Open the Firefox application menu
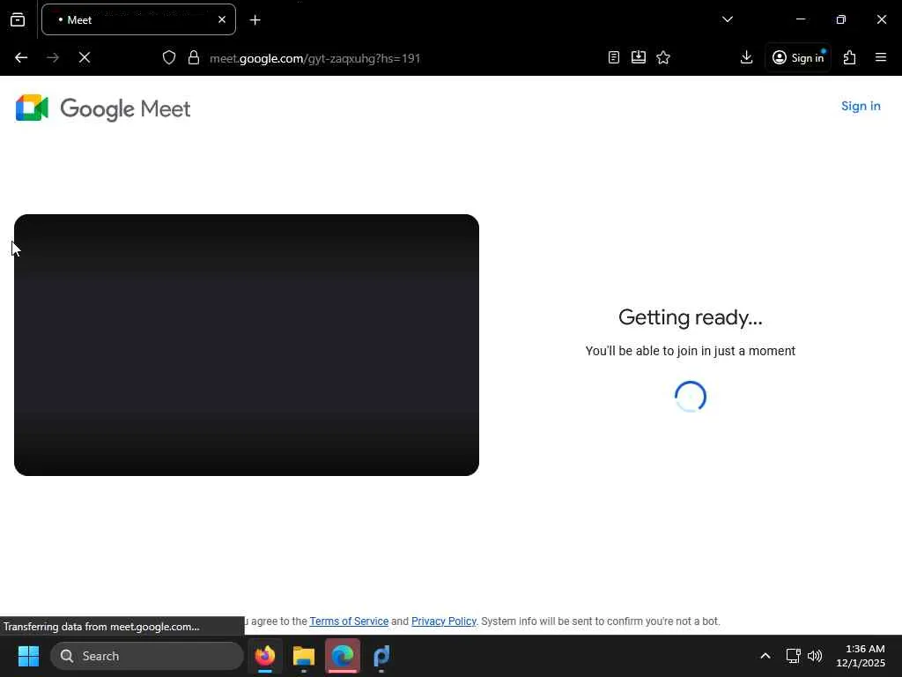 pos(881,57)
